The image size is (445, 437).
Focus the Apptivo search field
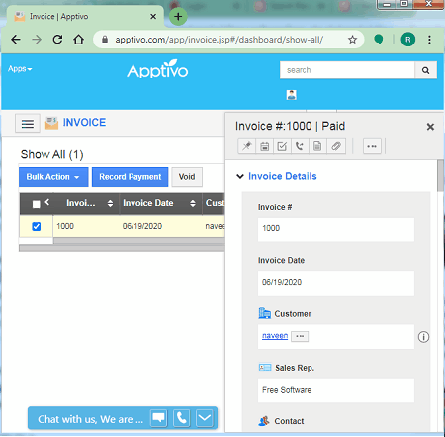pos(347,70)
